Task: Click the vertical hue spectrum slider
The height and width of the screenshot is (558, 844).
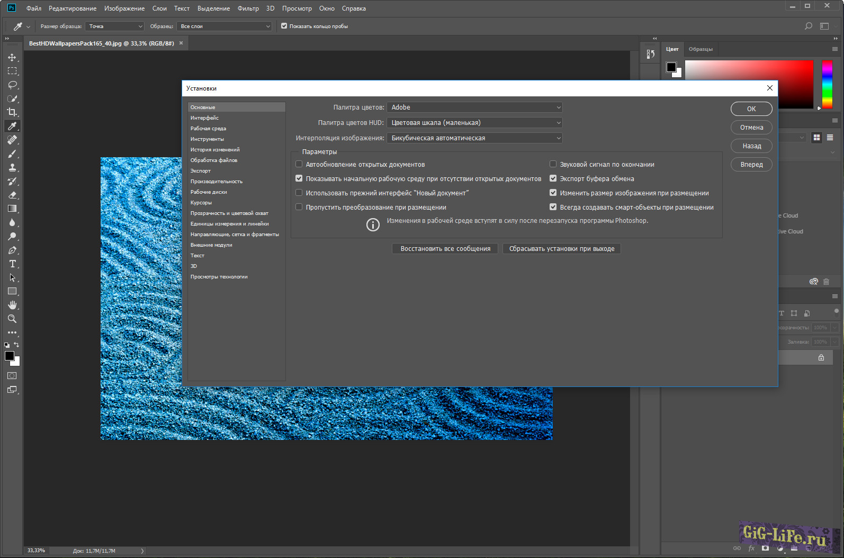Action: click(827, 85)
